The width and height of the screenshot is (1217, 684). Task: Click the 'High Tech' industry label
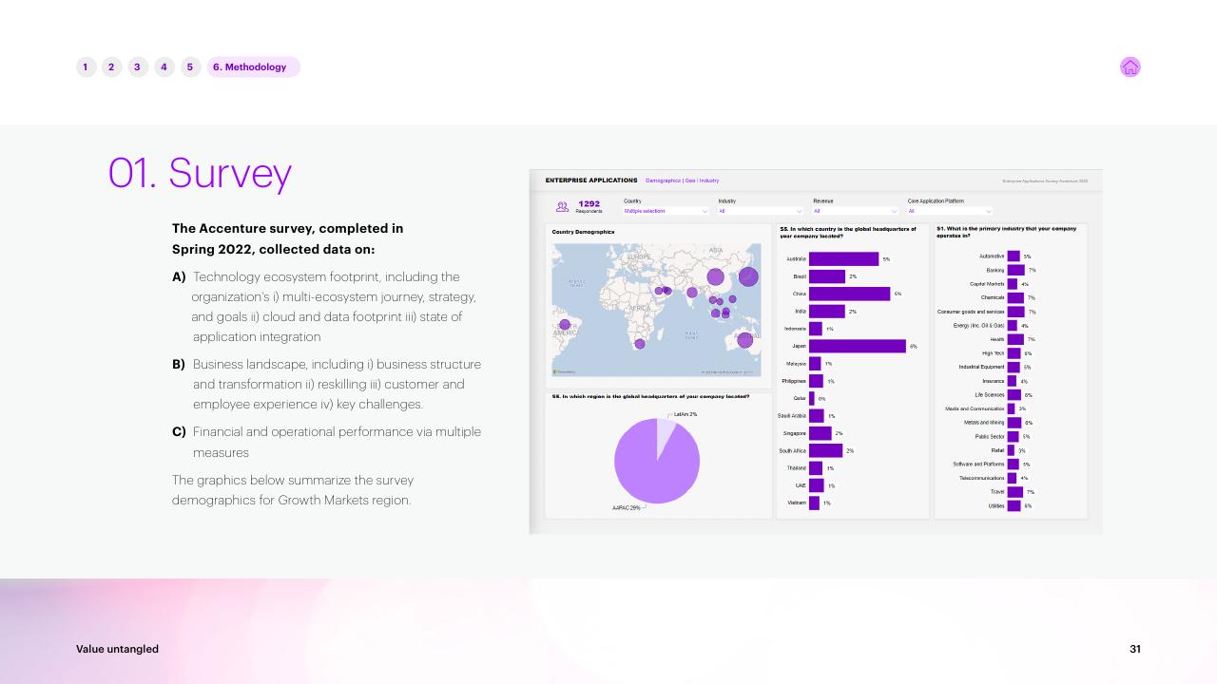pyautogui.click(x=994, y=353)
